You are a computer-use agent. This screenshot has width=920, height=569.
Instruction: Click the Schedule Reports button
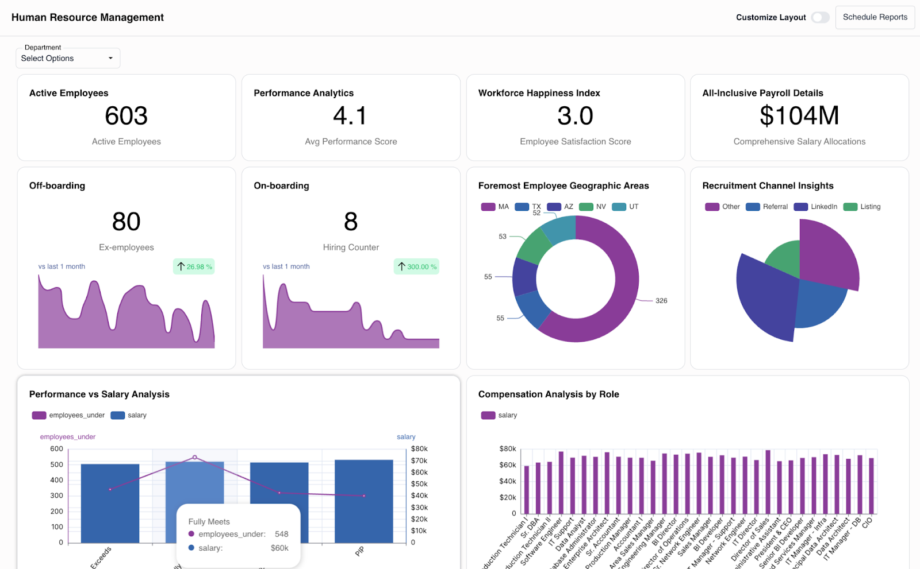coord(875,17)
